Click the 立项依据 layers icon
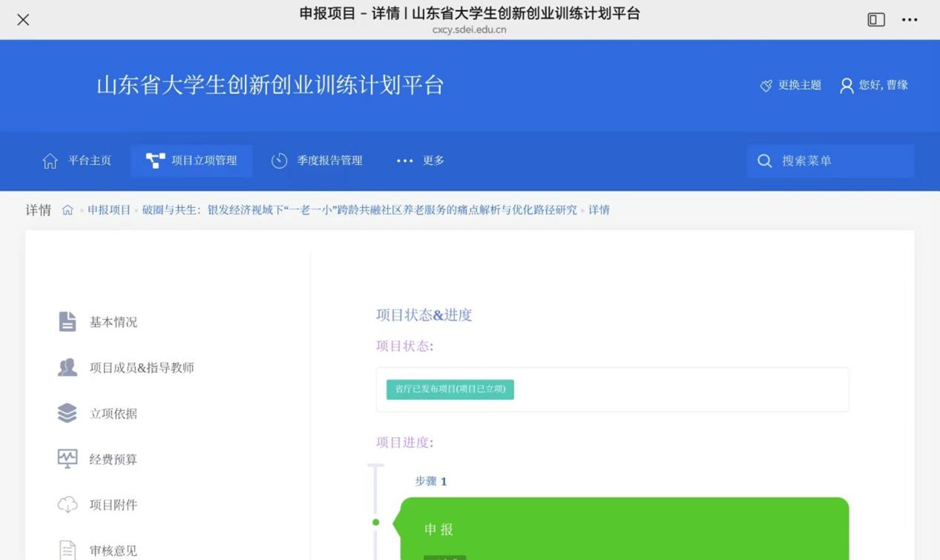Viewport: 940px width, 560px height. pyautogui.click(x=68, y=413)
